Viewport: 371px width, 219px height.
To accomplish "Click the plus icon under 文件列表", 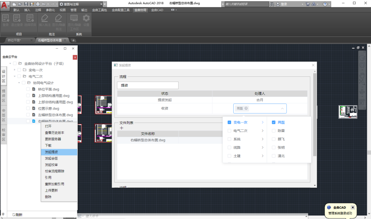I will click(x=121, y=128).
